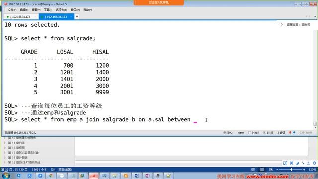
Task: Open the Windows Start menu
Action: coord(6,176)
